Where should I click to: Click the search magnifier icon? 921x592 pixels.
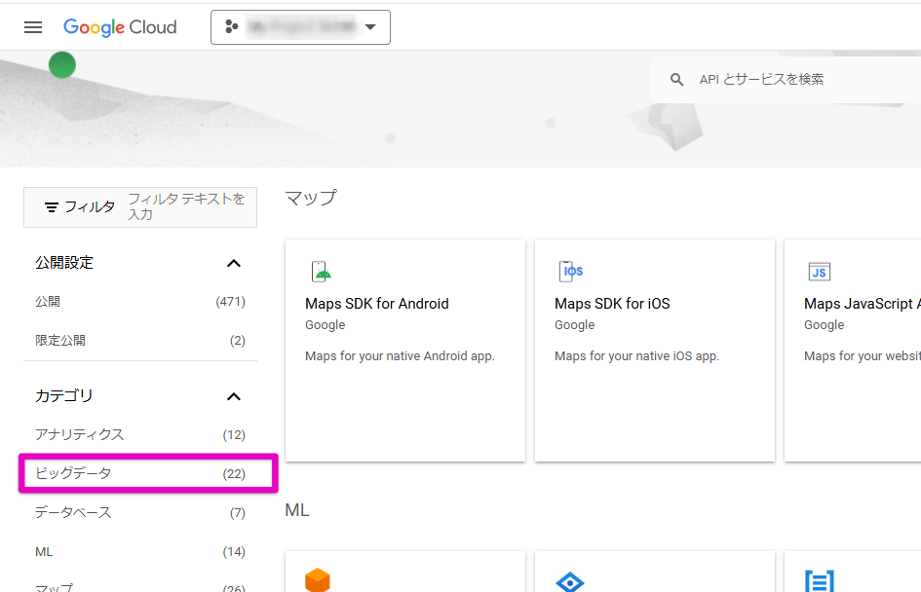point(676,80)
